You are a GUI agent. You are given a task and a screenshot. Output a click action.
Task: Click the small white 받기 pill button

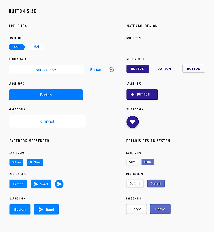point(36,47)
